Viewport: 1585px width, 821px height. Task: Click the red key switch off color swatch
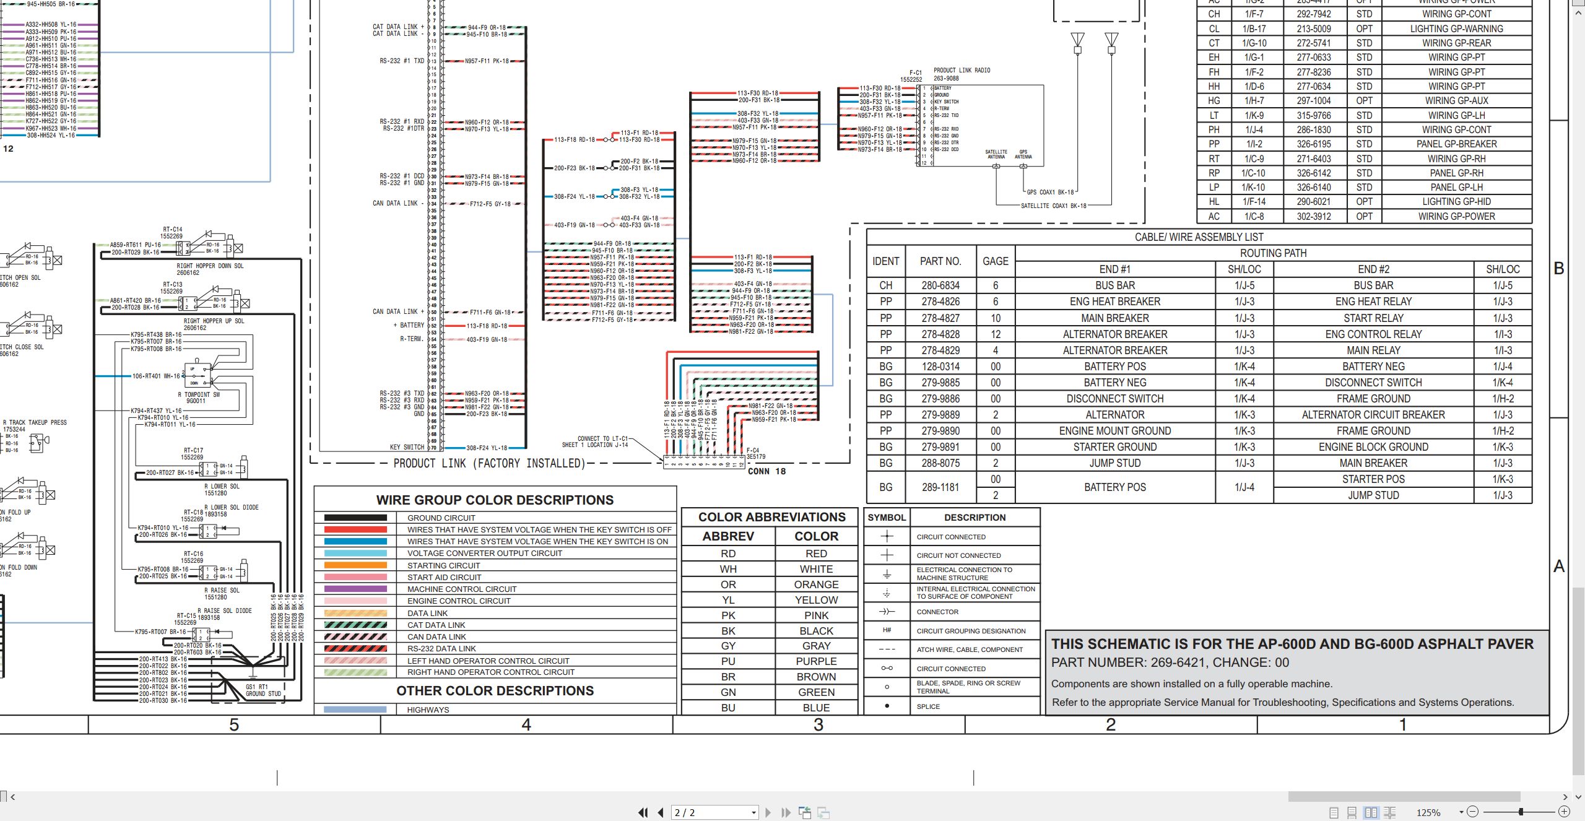[355, 529]
